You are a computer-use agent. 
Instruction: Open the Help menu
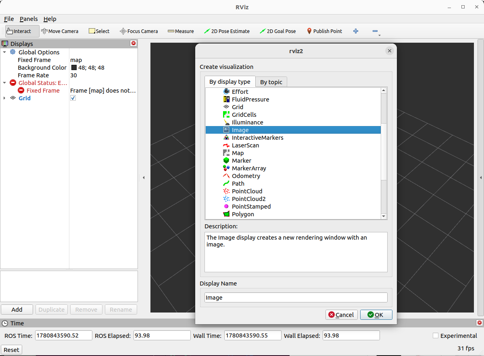(50, 19)
